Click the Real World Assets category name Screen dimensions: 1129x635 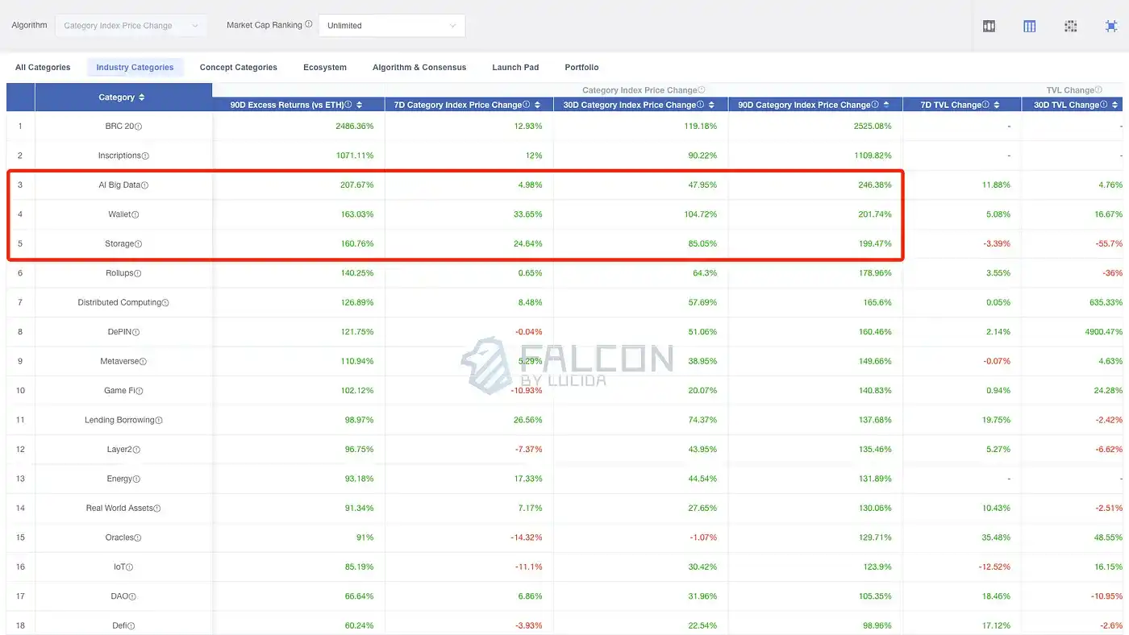coord(119,508)
